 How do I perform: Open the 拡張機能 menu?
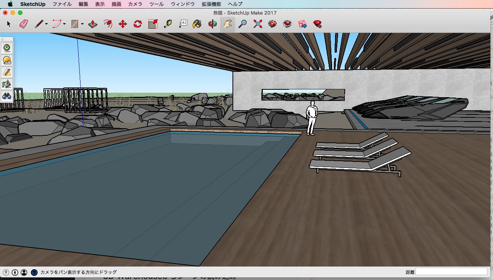tap(211, 4)
